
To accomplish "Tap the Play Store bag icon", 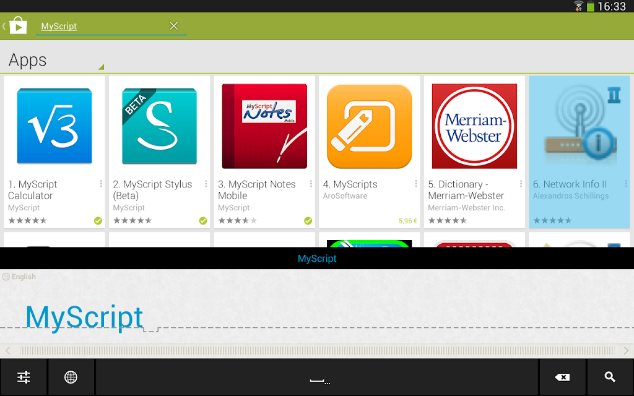I will [18, 25].
